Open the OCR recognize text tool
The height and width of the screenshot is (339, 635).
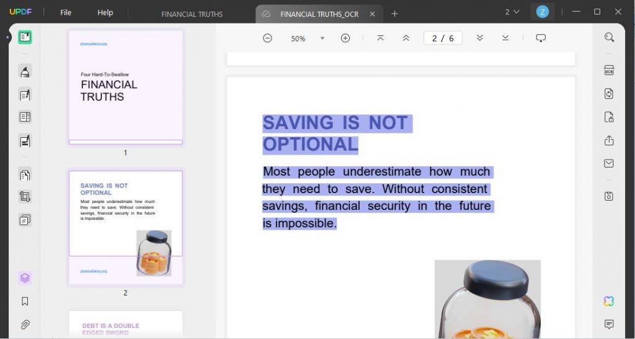pos(609,71)
